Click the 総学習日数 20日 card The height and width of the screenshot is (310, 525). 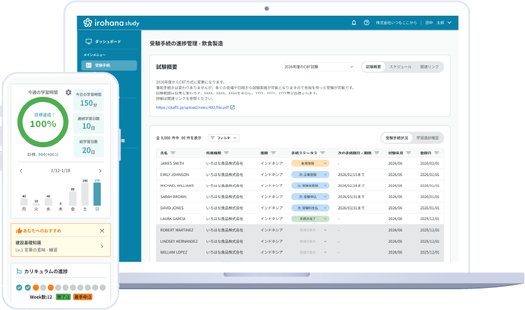tap(88, 147)
